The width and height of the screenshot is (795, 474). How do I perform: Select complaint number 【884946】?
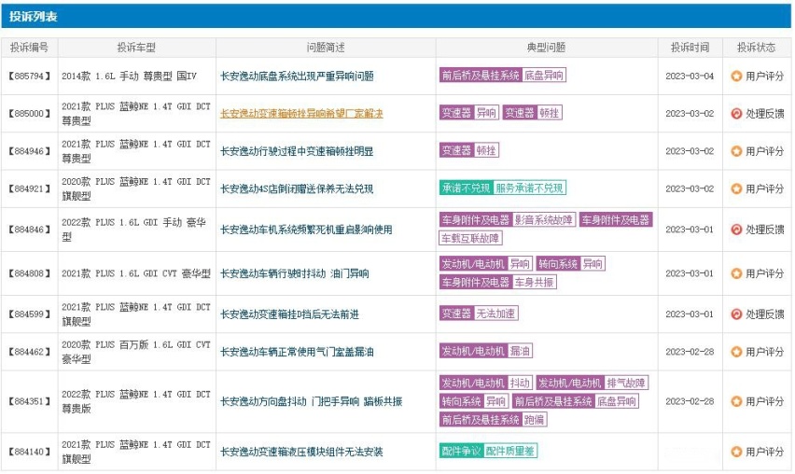click(x=30, y=151)
